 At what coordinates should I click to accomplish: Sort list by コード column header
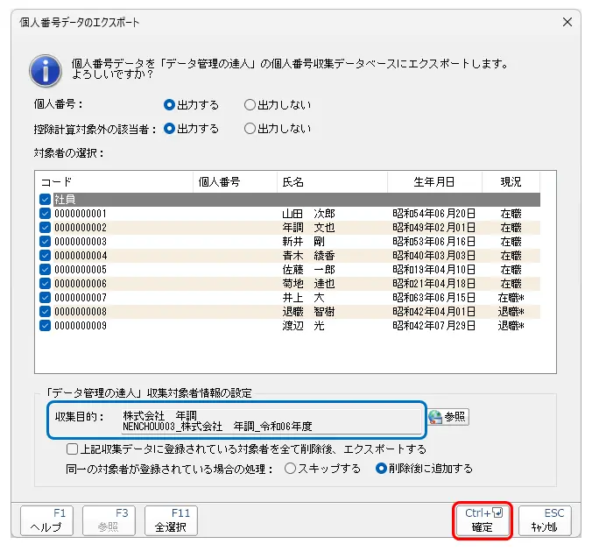pyautogui.click(x=114, y=182)
